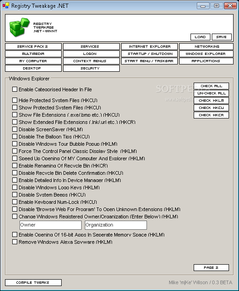Enable Categorised Header In File checkbox
The image size is (239, 291).
(x=15, y=89)
